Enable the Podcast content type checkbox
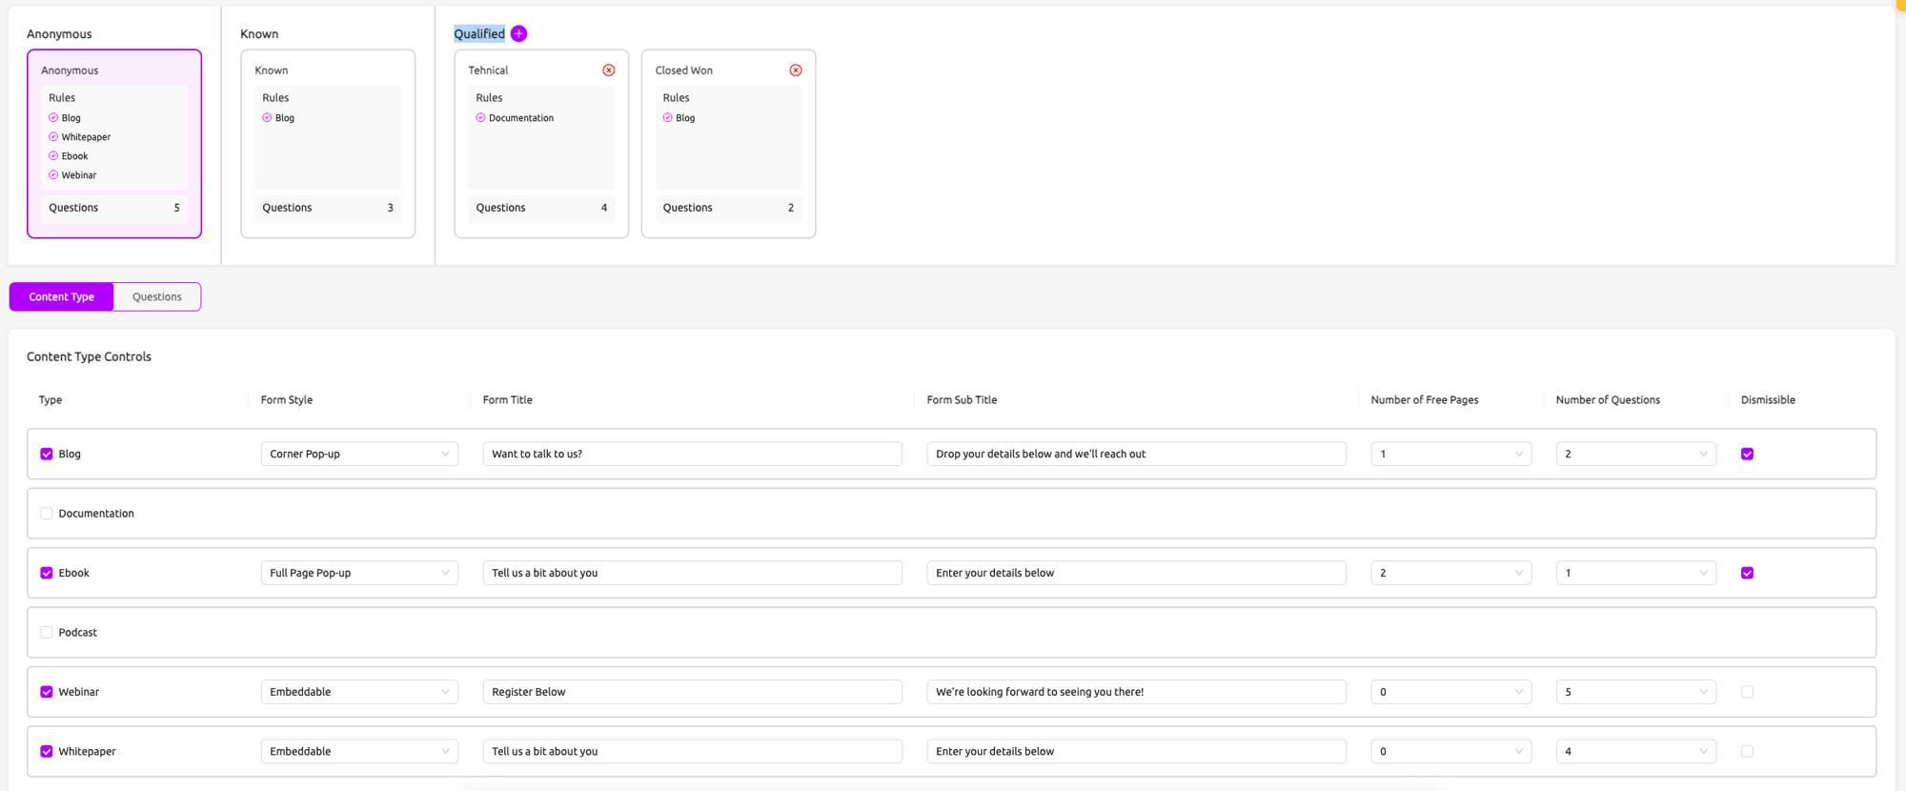The width and height of the screenshot is (1906, 791). click(x=47, y=633)
